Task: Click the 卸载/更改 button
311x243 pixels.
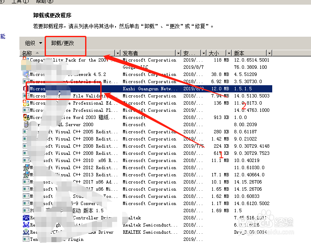Action: tap(63, 43)
